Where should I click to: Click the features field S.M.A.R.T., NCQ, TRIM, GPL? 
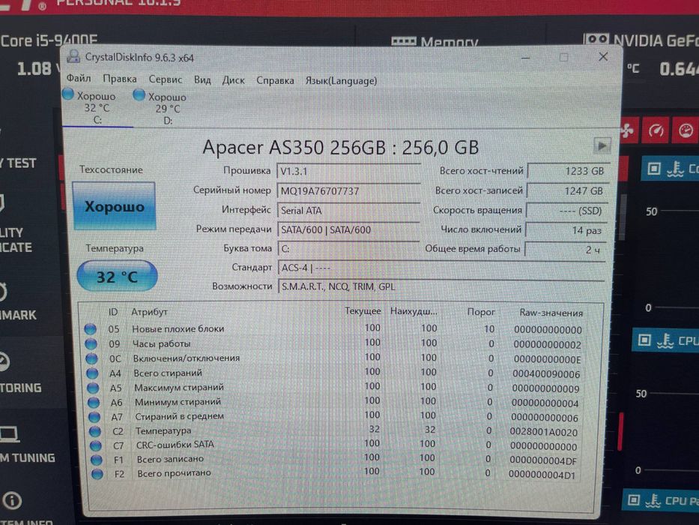coord(441,286)
